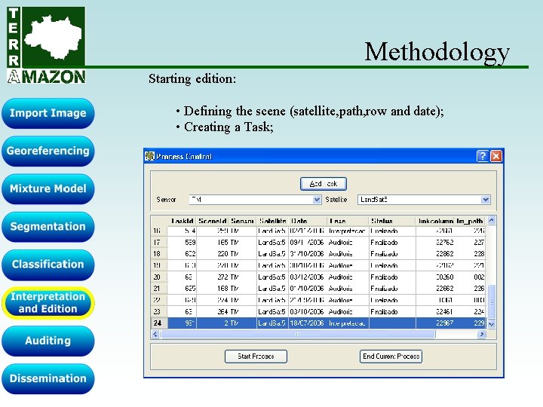Click the Fase column header
Viewport: 543px width, 407px height.
348,221
